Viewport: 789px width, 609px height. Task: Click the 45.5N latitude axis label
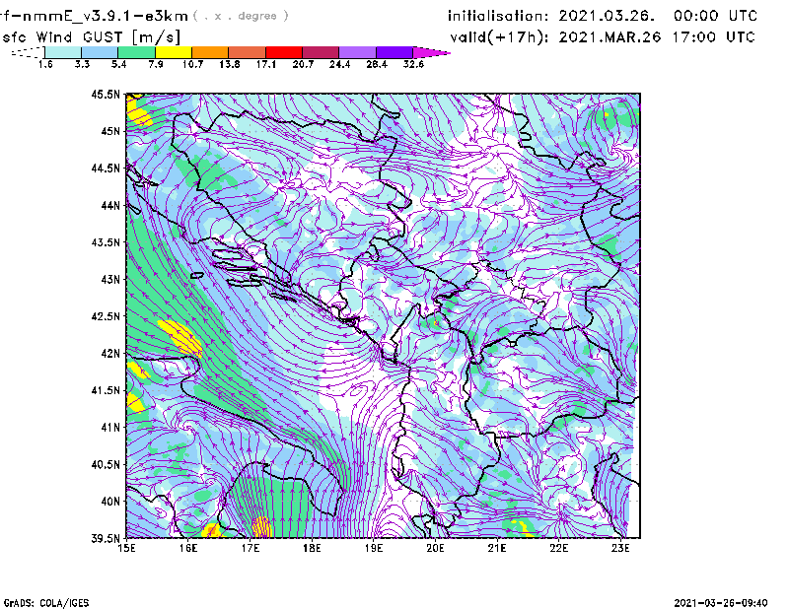(105, 95)
